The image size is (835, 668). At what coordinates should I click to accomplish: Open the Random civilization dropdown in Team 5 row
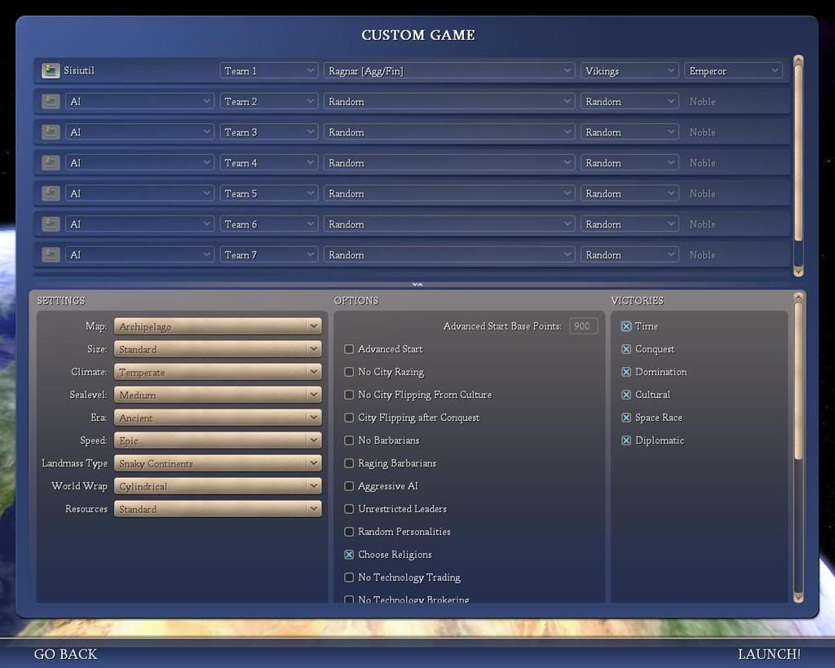630,193
